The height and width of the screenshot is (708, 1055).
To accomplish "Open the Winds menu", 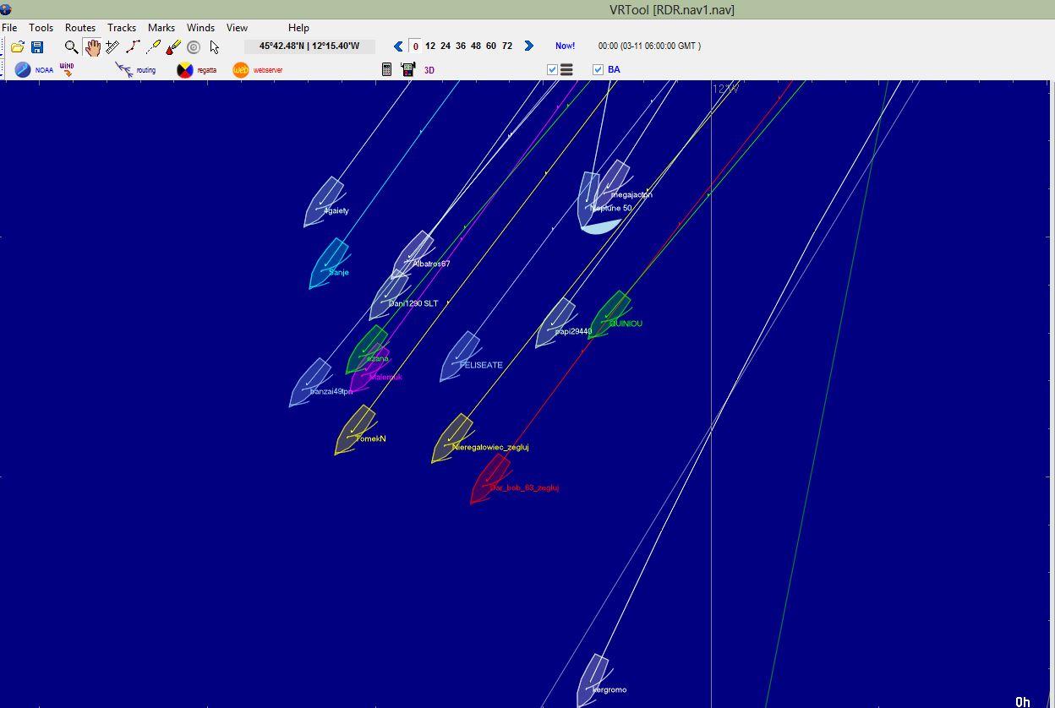I will 200,28.
